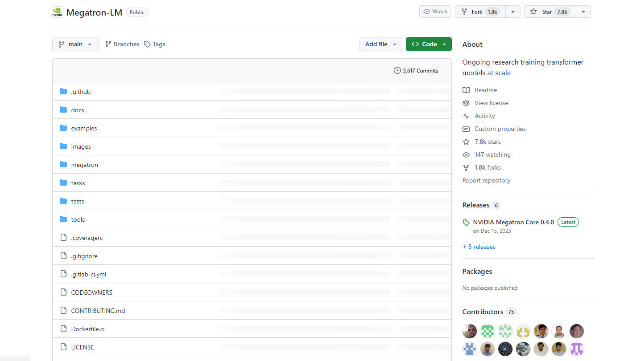Click the NVIDIA logo avatar
Image resolution: width=624 pixels, height=361 pixels.
(x=58, y=12)
